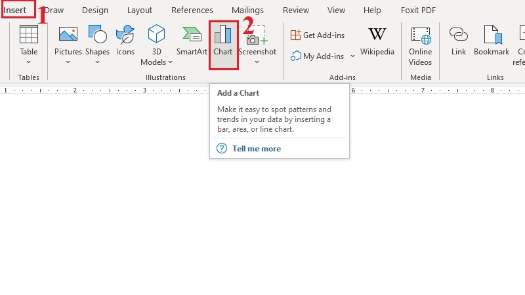Select the References tab
Image resolution: width=525 pixels, height=295 pixels.
[192, 10]
